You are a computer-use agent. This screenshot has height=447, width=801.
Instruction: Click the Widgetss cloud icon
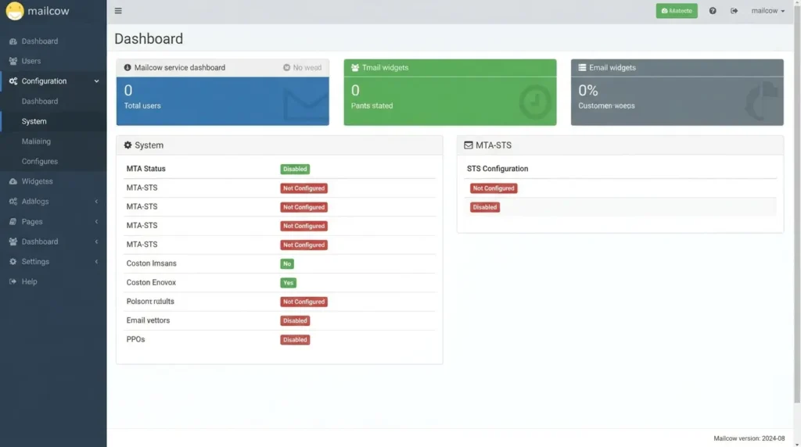pos(13,181)
